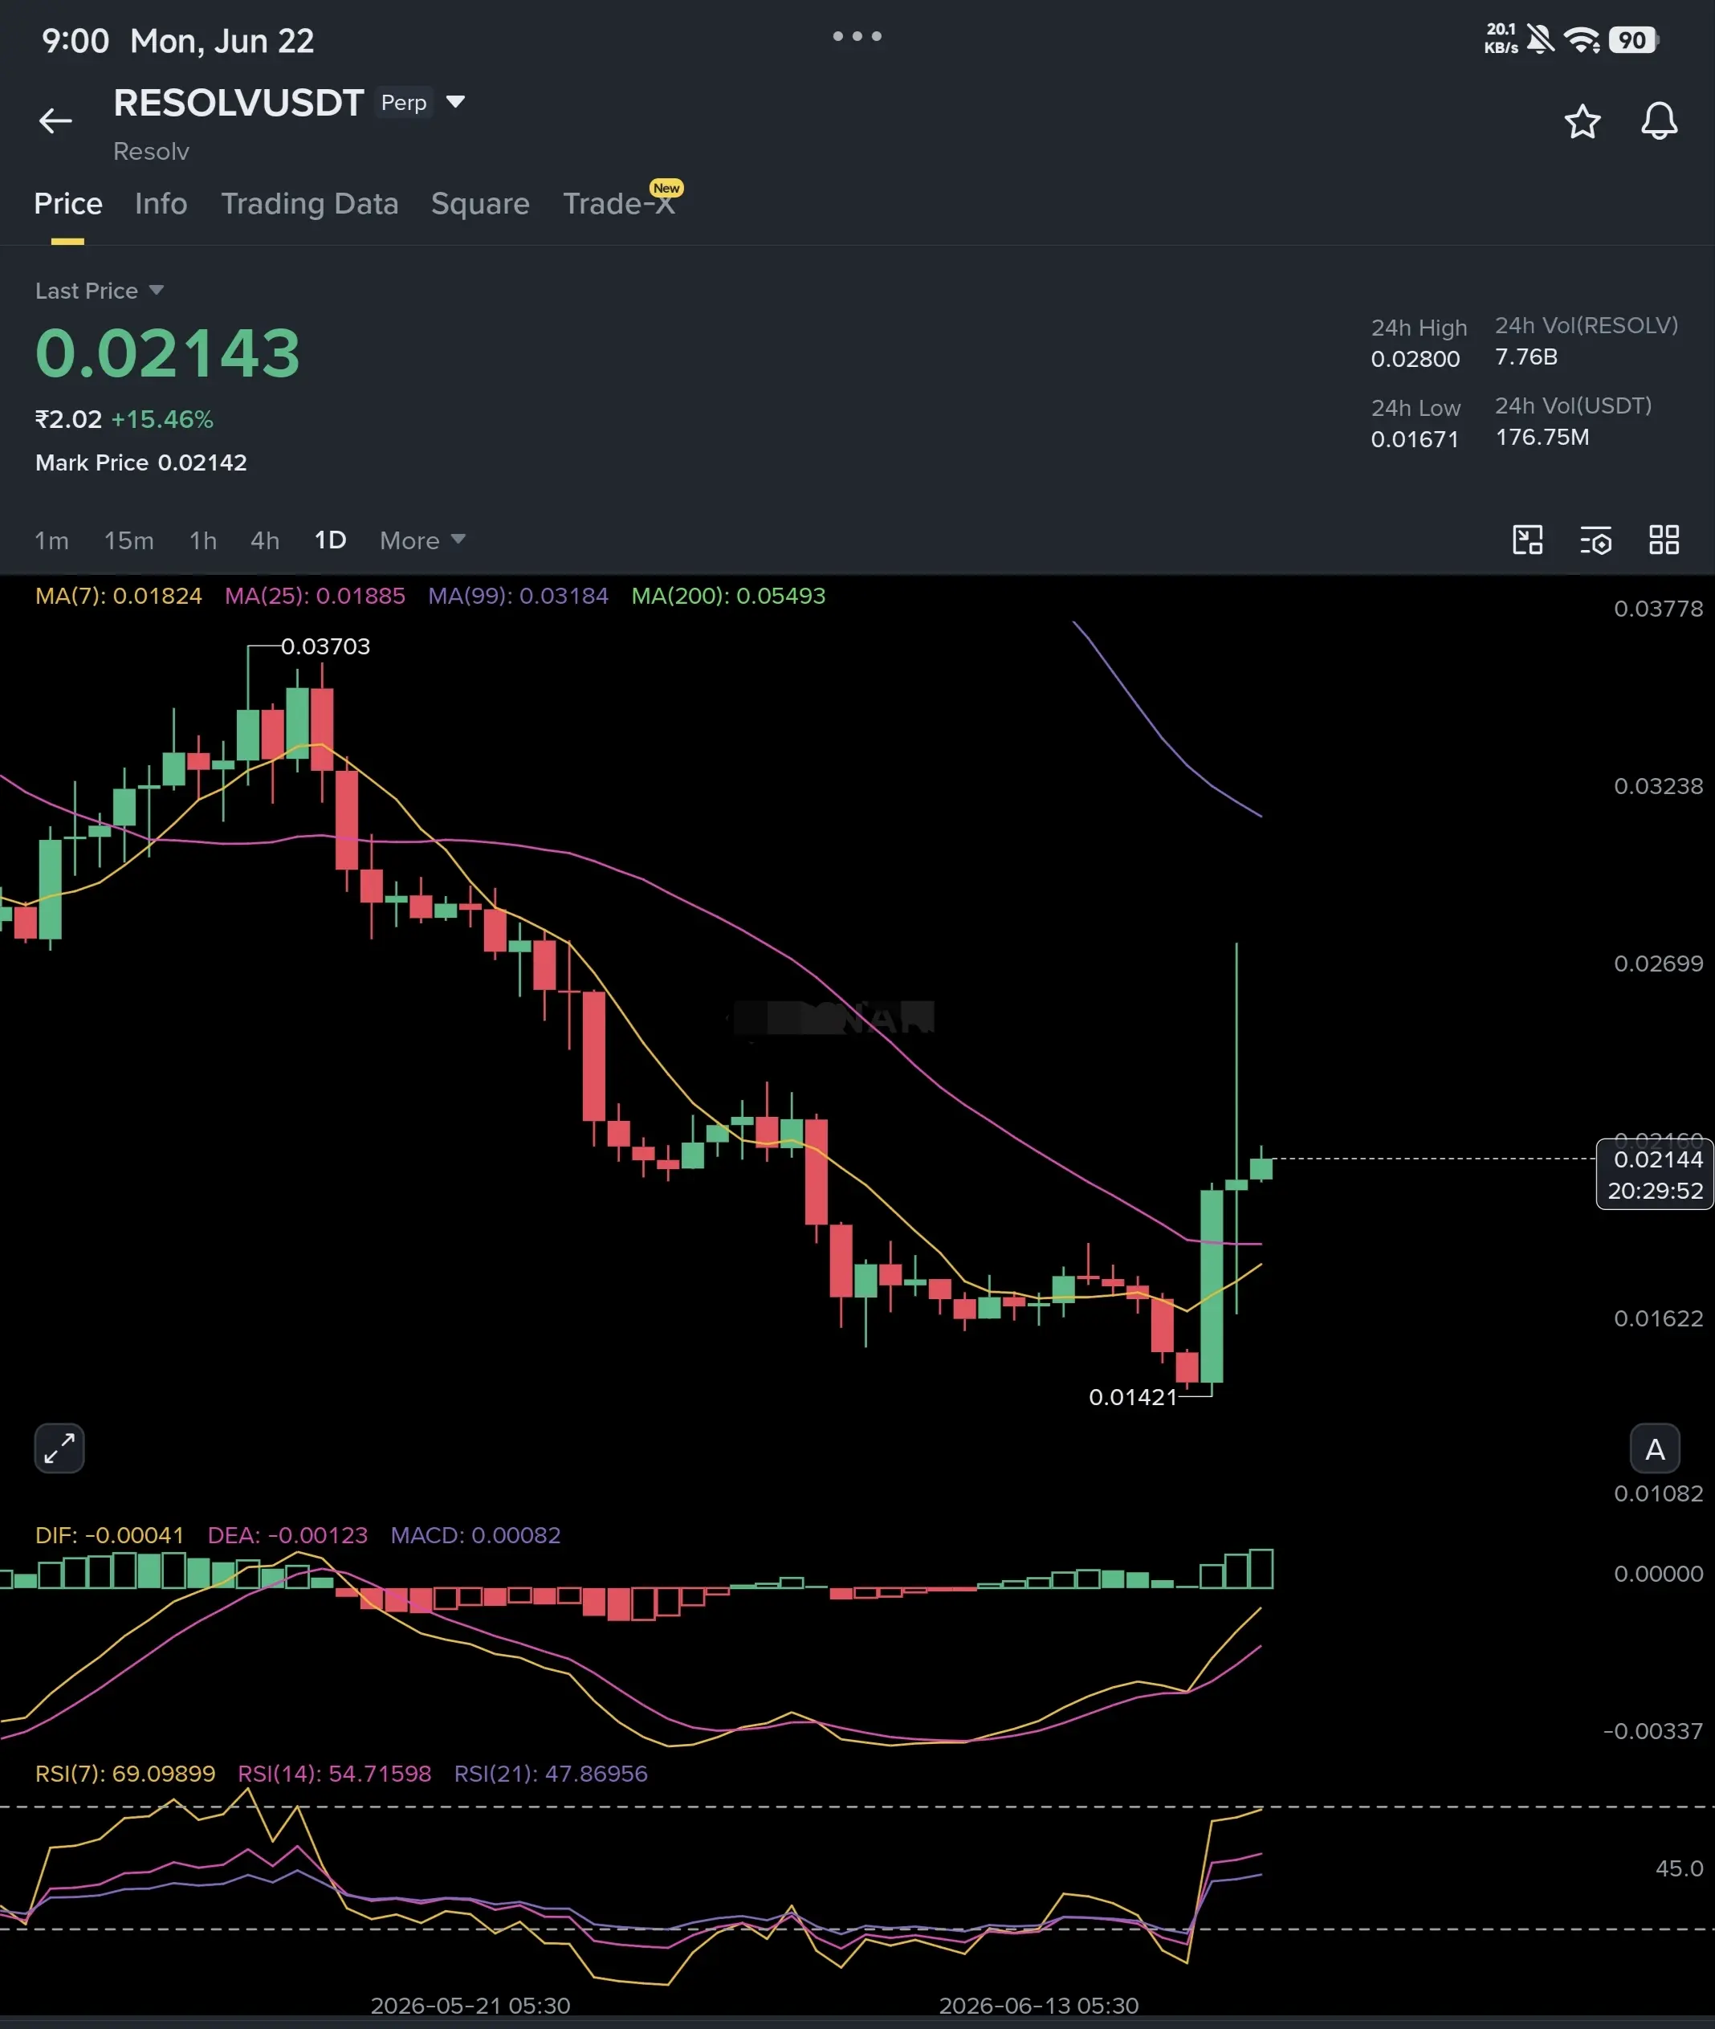This screenshot has width=1715, height=2029.
Task: Tap the status bar clock 9:00
Action: (x=75, y=41)
